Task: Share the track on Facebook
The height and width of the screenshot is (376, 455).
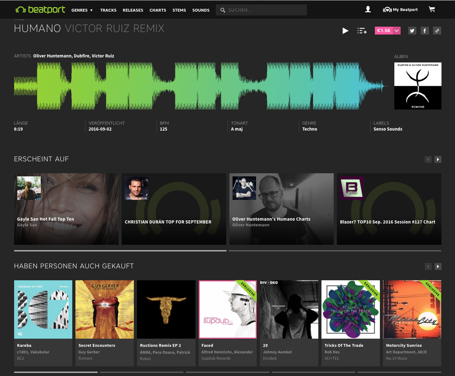Action: click(425, 31)
